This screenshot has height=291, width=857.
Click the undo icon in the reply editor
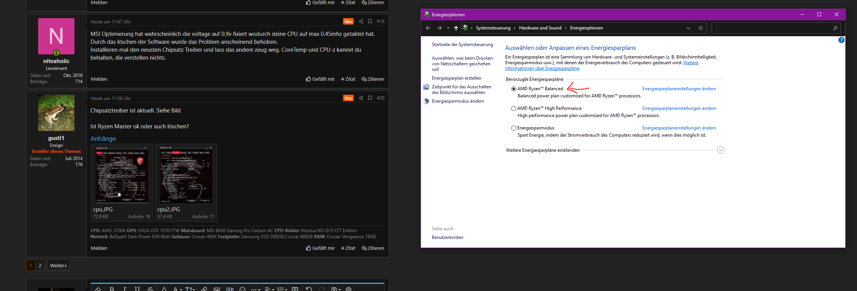[x=309, y=289]
